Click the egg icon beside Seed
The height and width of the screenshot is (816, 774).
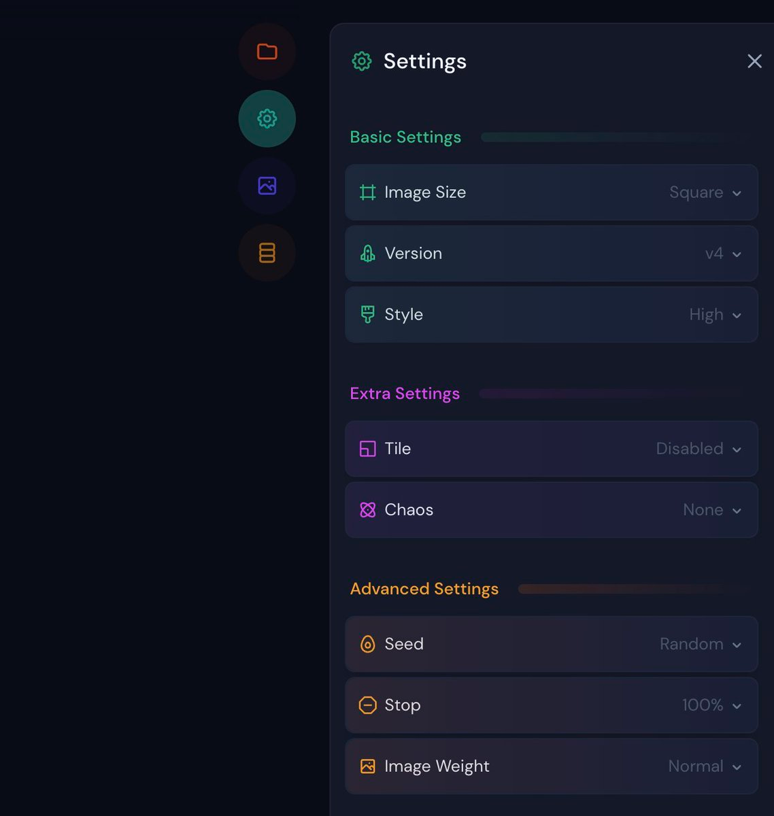[367, 644]
